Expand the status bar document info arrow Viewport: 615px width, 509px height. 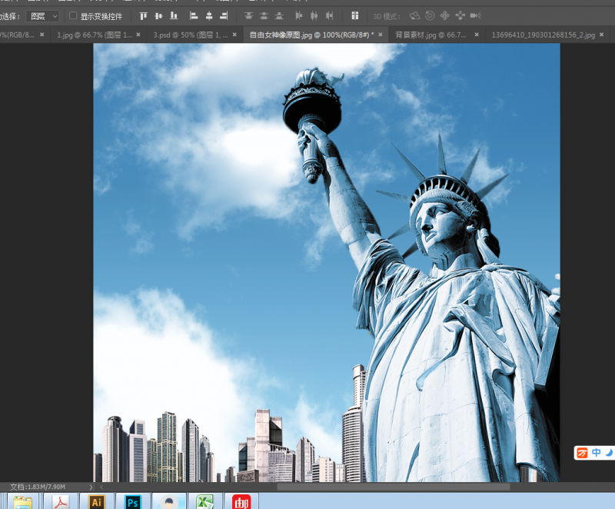point(91,487)
